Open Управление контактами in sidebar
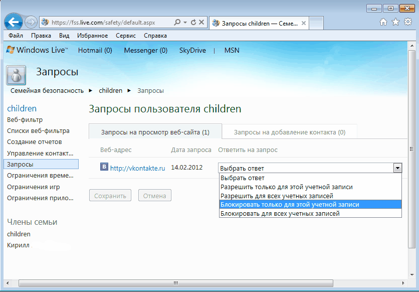Image resolution: width=419 pixels, height=292 pixels. 40,153
